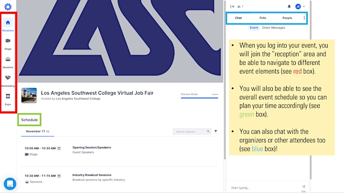
Task: Open the Networking handshake icon
Action: point(8,78)
